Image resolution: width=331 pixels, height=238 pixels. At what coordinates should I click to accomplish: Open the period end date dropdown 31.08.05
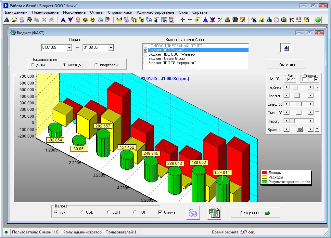coord(111,48)
